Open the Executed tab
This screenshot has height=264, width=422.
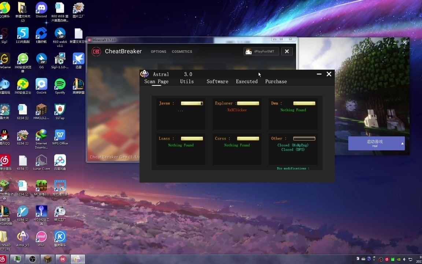pyautogui.click(x=247, y=81)
